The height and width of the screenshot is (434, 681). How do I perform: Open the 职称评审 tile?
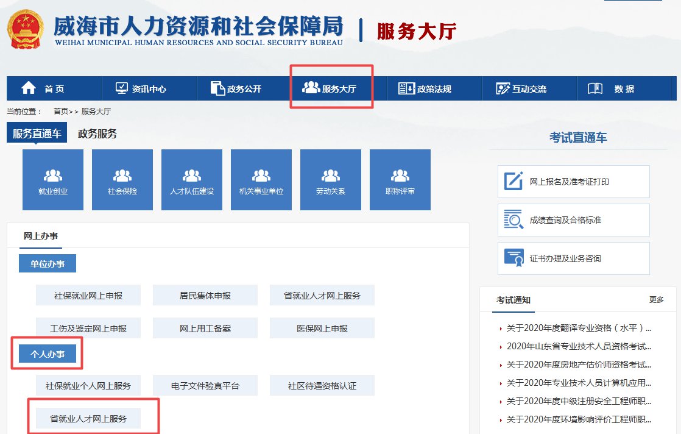(400, 180)
